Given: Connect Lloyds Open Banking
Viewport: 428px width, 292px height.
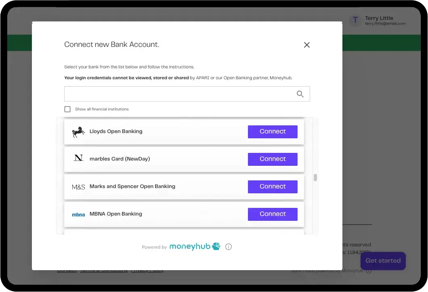Looking at the screenshot, I should tap(273, 132).
